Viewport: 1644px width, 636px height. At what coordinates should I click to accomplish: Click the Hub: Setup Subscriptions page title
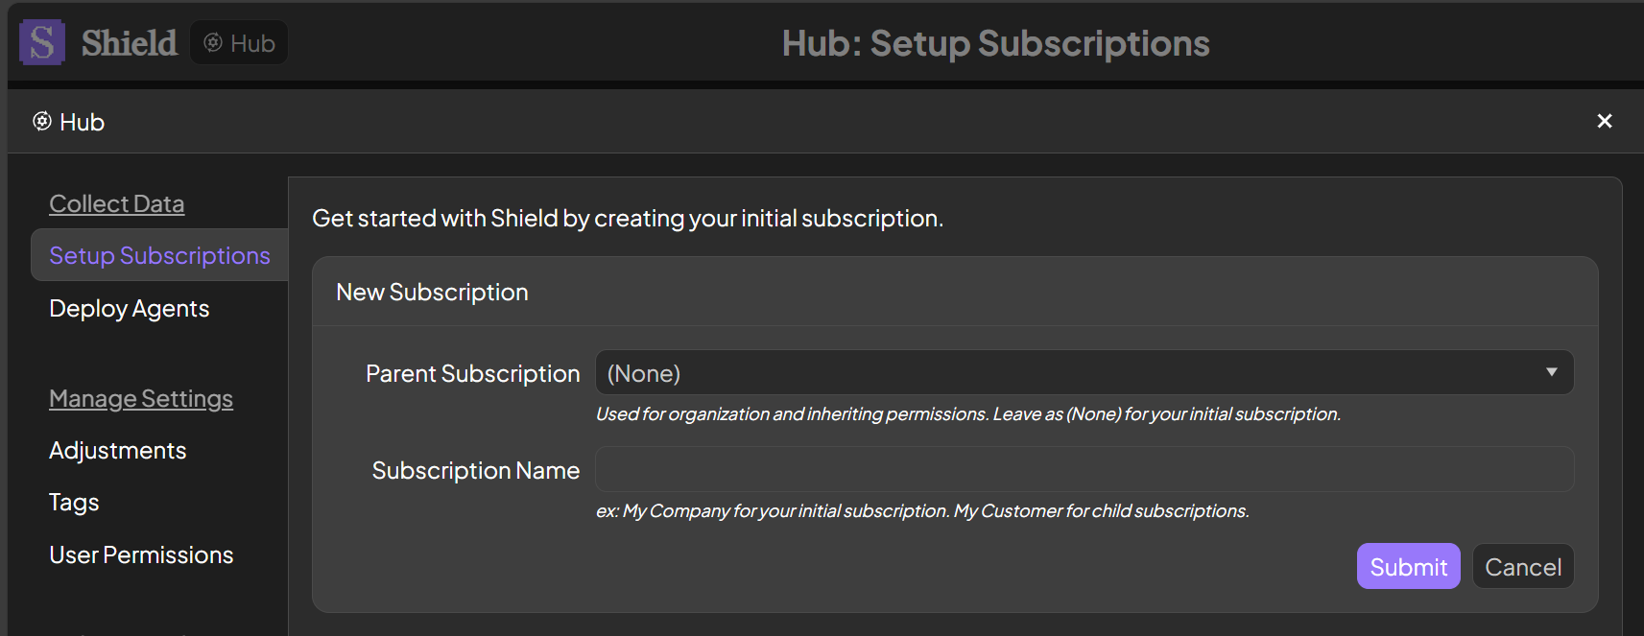[x=995, y=43]
